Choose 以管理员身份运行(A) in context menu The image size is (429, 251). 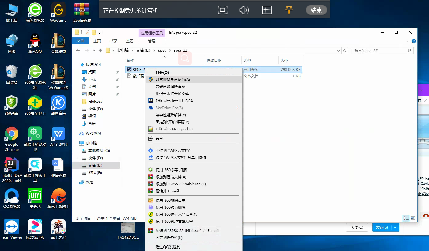coord(194,79)
